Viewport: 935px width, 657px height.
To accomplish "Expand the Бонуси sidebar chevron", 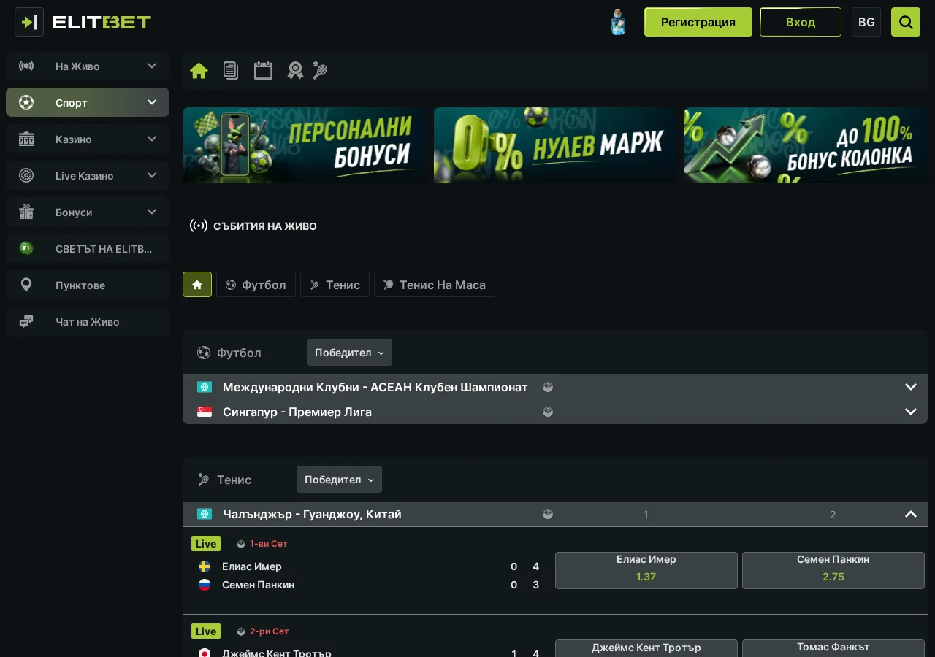I will point(152,212).
